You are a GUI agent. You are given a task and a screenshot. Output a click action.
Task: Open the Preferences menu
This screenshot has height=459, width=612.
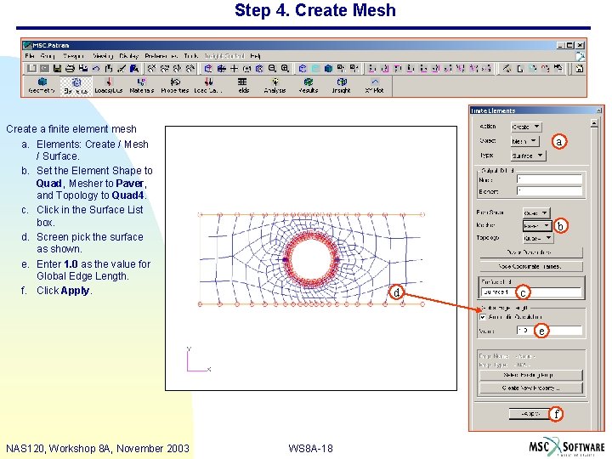coord(161,56)
